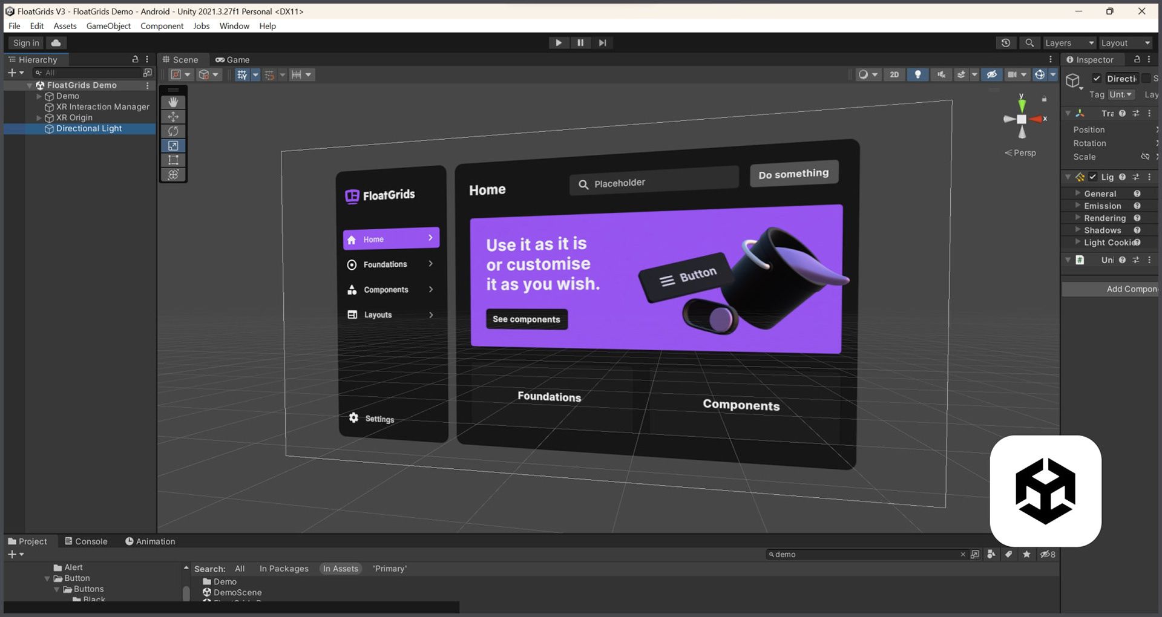
Task: Click the Sign in button
Action: [26, 43]
